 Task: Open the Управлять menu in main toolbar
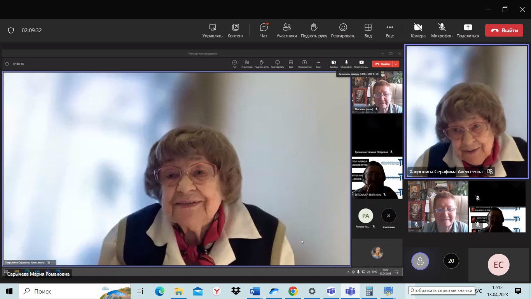click(x=212, y=30)
